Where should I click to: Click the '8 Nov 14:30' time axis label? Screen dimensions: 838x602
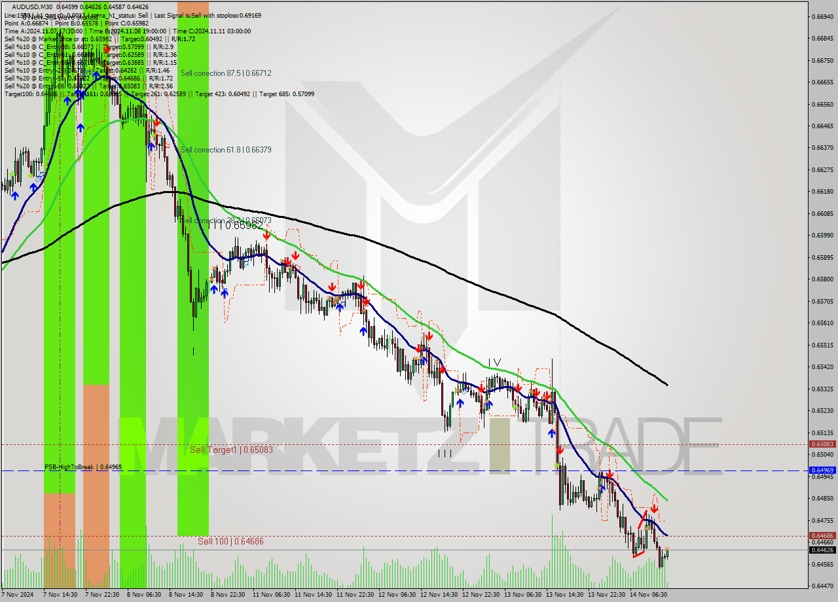point(186,595)
